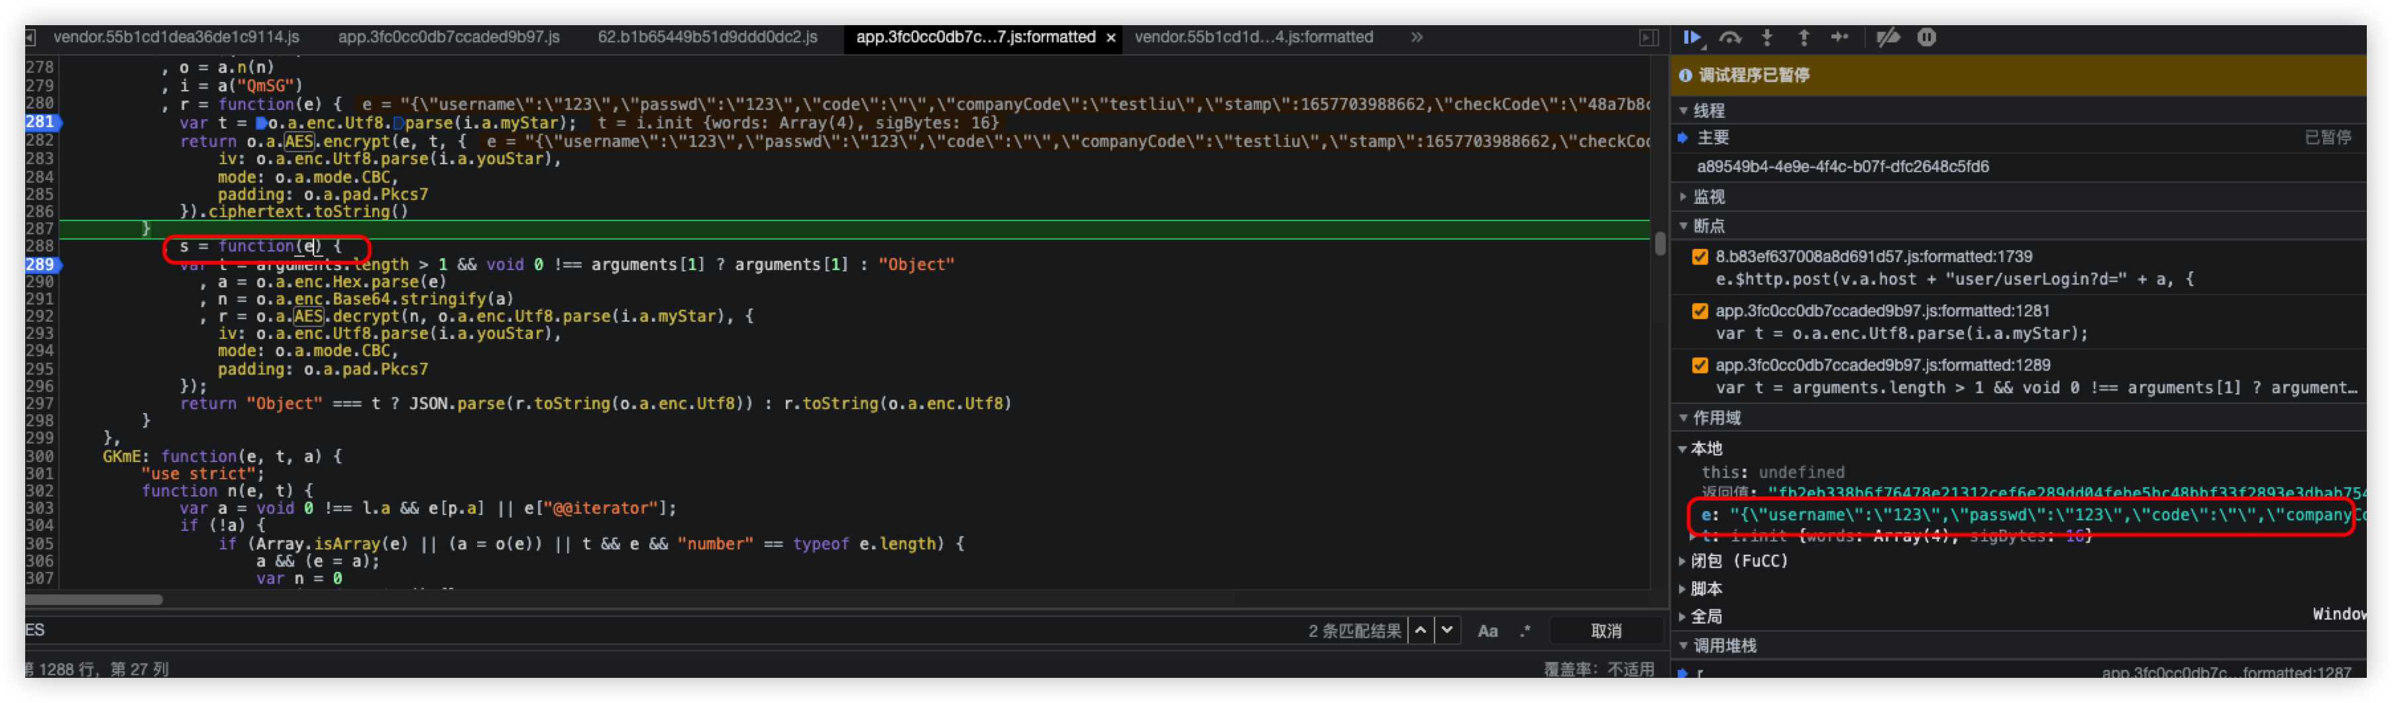Click '2 条匹配结果' match count

(x=1354, y=632)
